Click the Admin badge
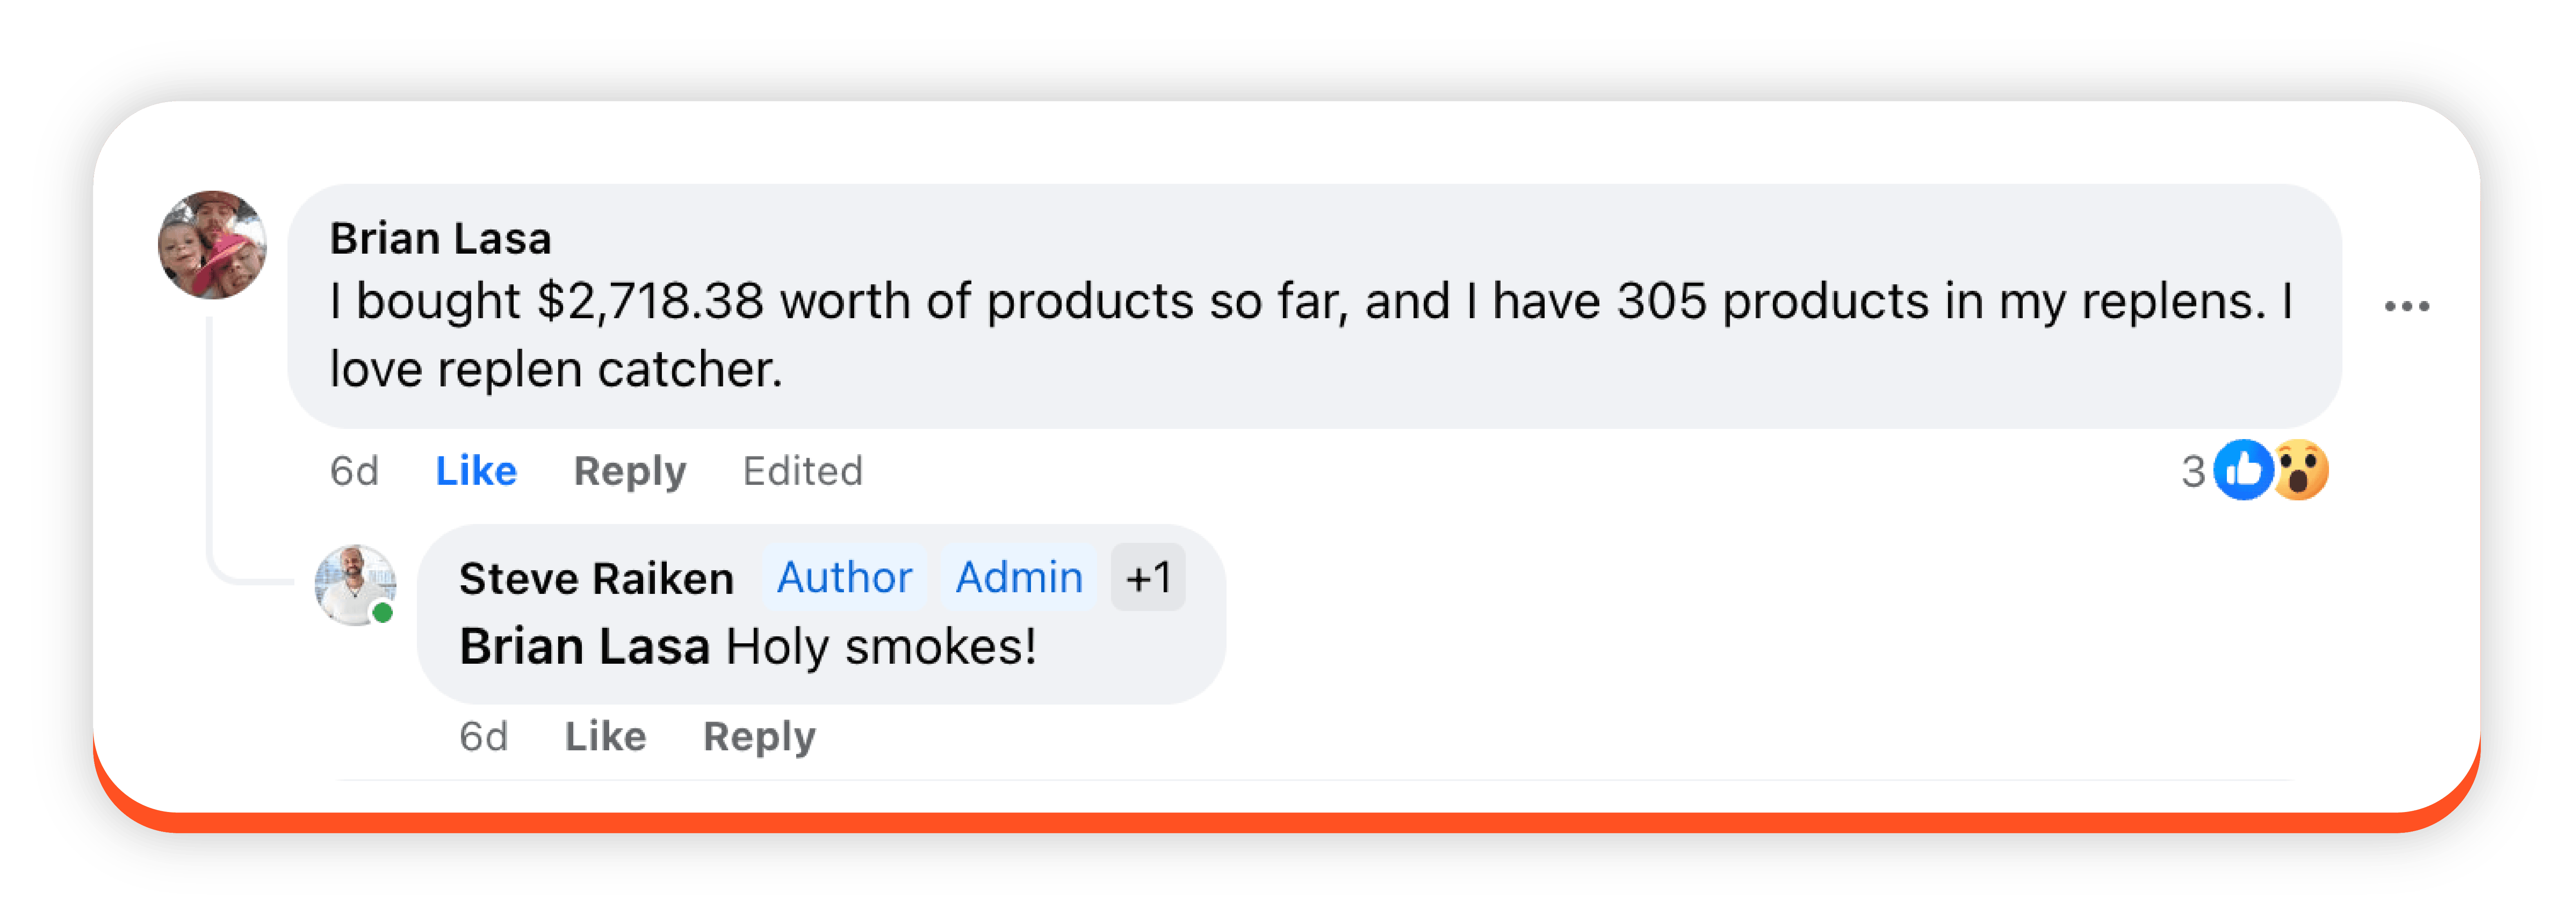2576x919 pixels. (x=1019, y=577)
